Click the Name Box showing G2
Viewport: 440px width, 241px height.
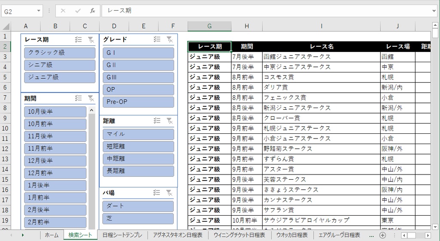[x=18, y=12]
